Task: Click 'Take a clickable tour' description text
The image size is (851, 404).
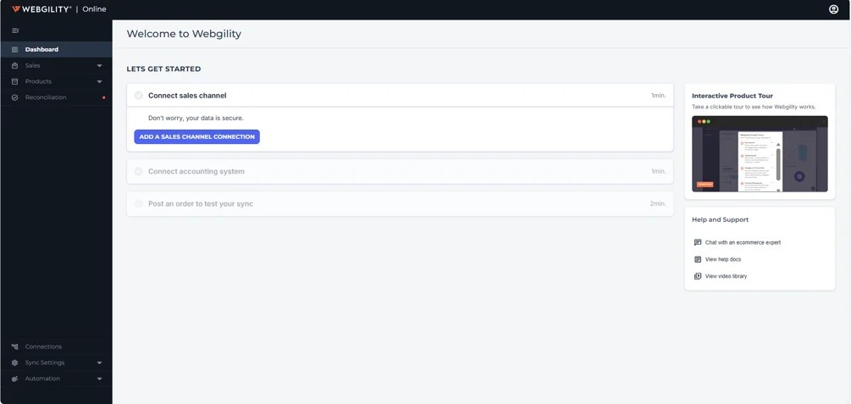Action: (754, 107)
